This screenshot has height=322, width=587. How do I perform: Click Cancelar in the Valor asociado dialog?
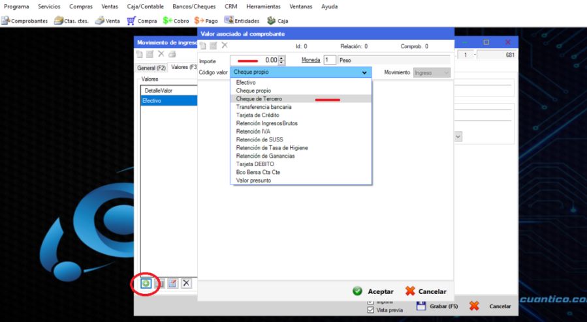(426, 291)
